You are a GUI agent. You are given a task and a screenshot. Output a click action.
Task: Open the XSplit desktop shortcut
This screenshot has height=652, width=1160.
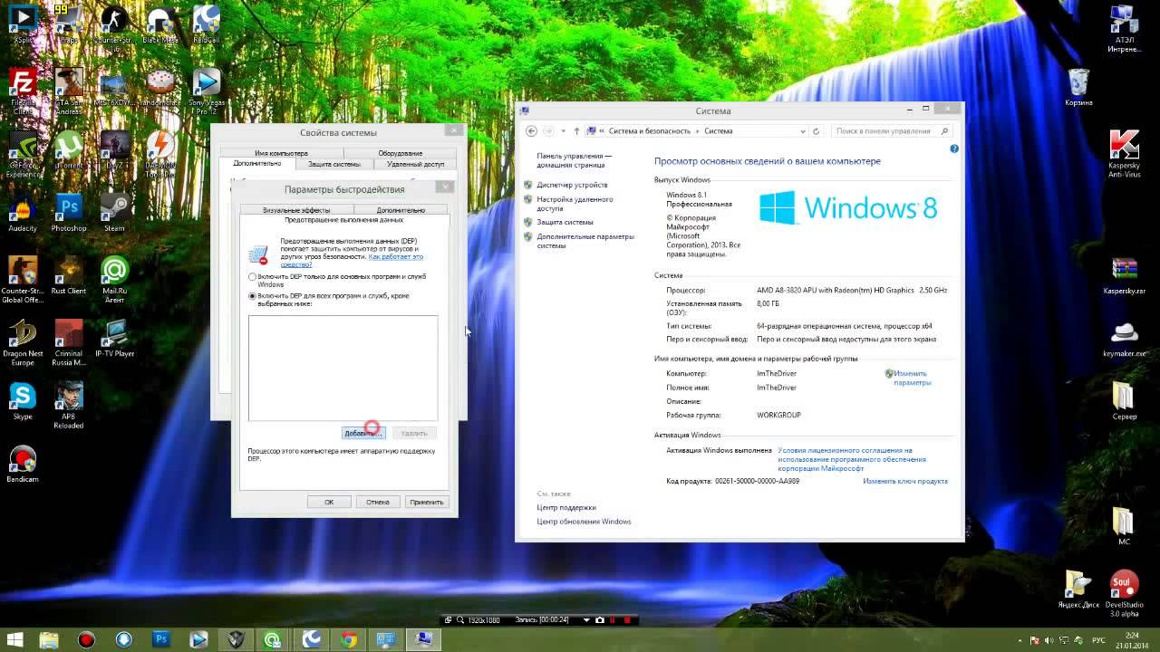(23, 24)
